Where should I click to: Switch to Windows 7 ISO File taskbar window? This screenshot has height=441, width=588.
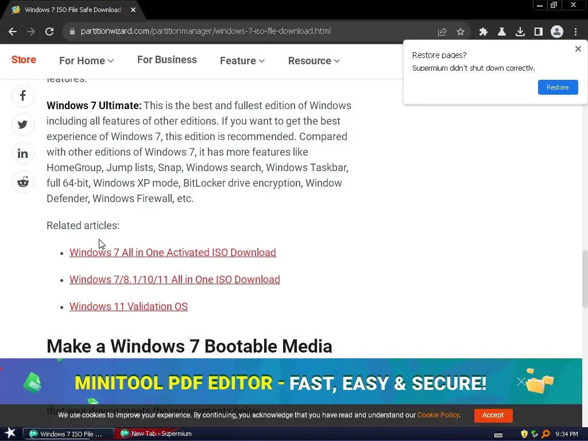coord(68,434)
